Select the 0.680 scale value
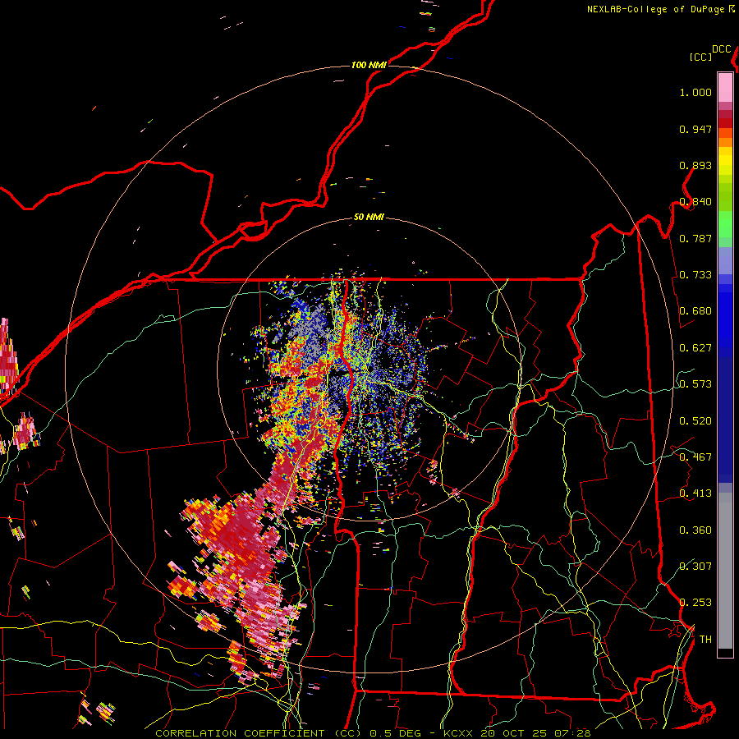The height and width of the screenshot is (739, 739). pyautogui.click(x=695, y=311)
